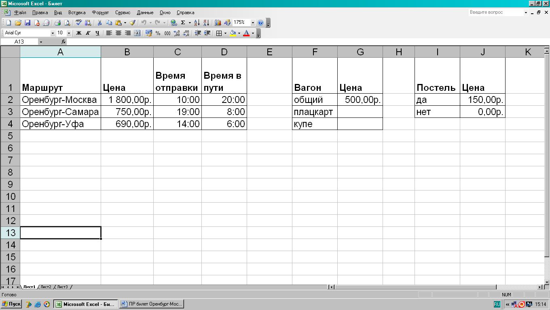Image resolution: width=550 pixels, height=310 pixels.
Task: Select row 5 header
Action: [x=10, y=136]
